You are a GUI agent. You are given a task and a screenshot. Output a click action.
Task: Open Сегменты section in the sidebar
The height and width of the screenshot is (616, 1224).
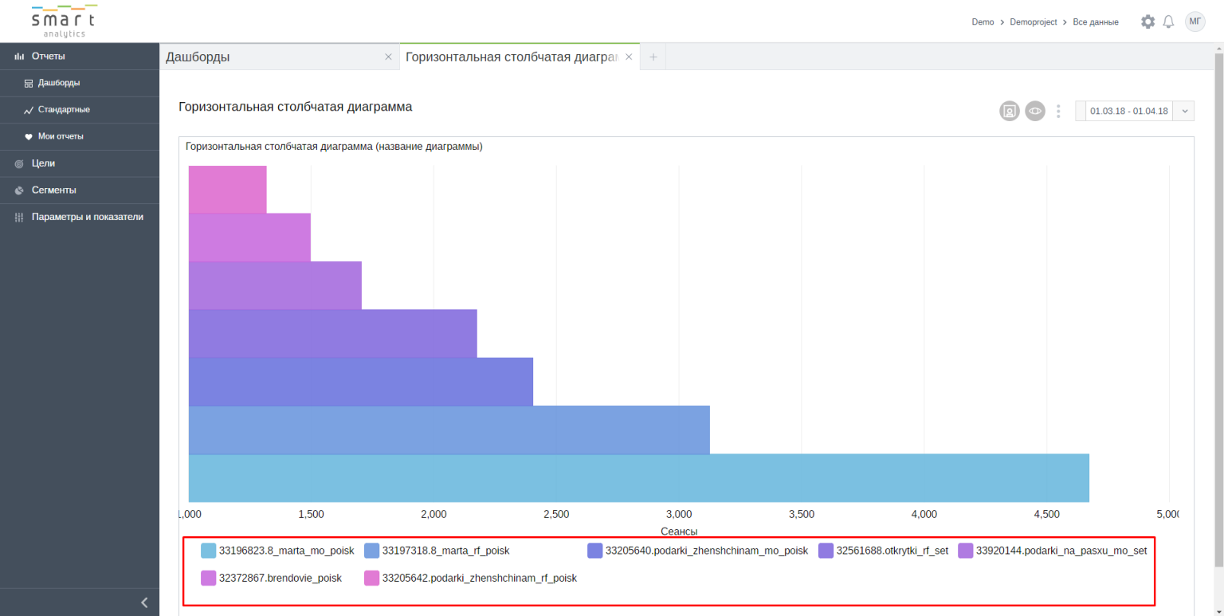(x=53, y=190)
